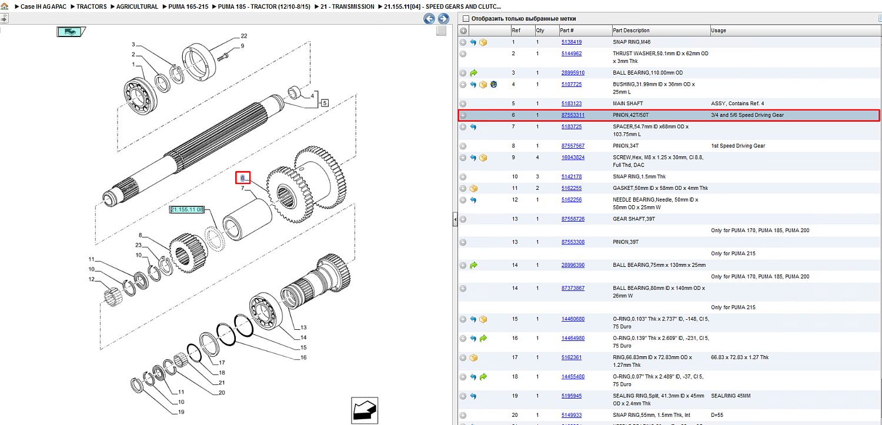Collapse parts panel using divider arrow
The height and width of the screenshot is (425, 882).
click(x=455, y=220)
